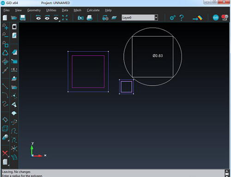Screen dimensions: 231x177
Task: Click the list entities document icon
Action: 5,162
